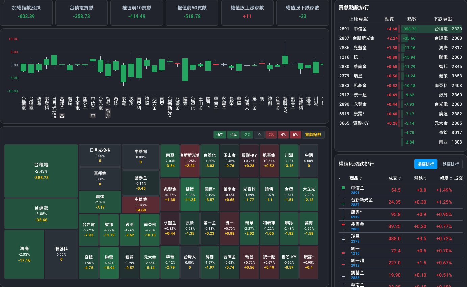This screenshot has width=467, height=287.
Task: Click the 上漲貢獻 column header
Action: coord(358,19)
